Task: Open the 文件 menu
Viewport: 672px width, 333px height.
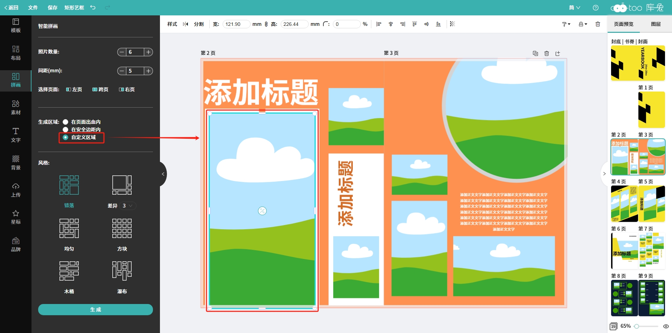Action: point(33,7)
